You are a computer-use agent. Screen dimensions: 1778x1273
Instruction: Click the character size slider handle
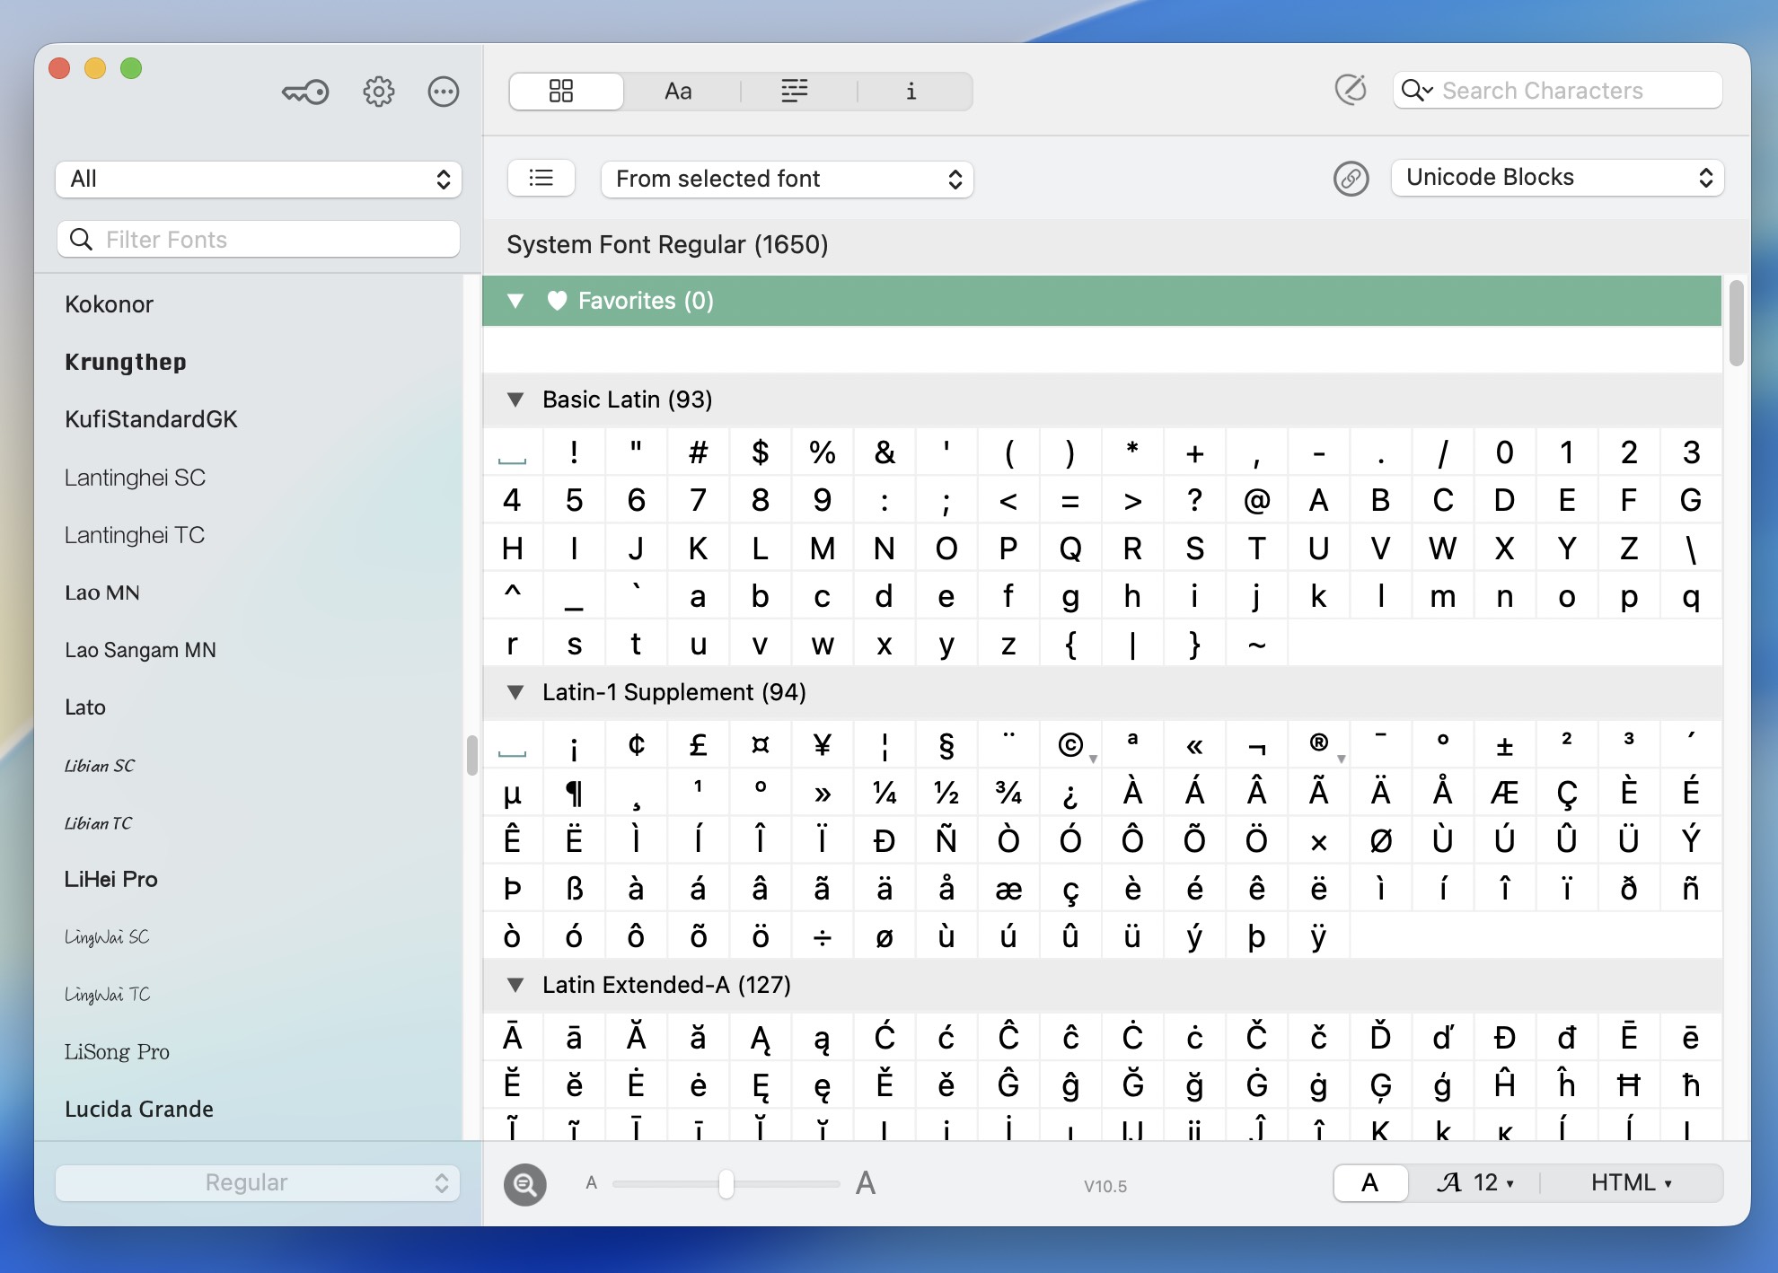tap(725, 1183)
